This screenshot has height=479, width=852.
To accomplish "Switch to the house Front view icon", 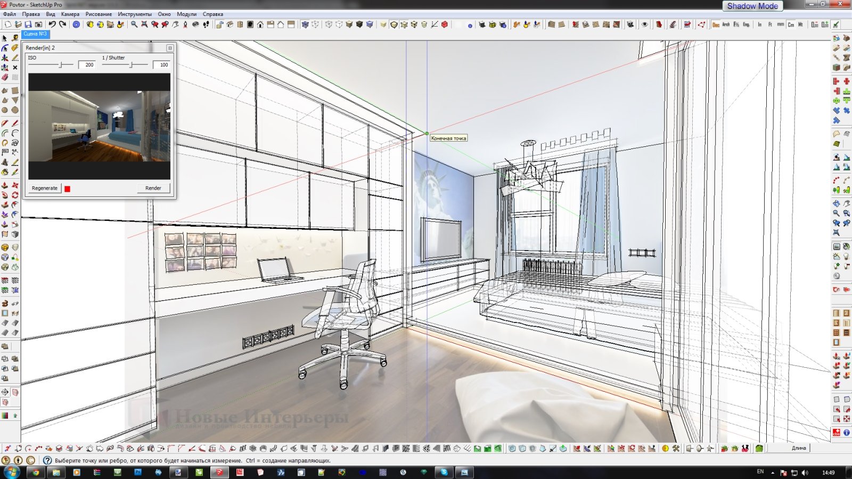I will point(260,24).
